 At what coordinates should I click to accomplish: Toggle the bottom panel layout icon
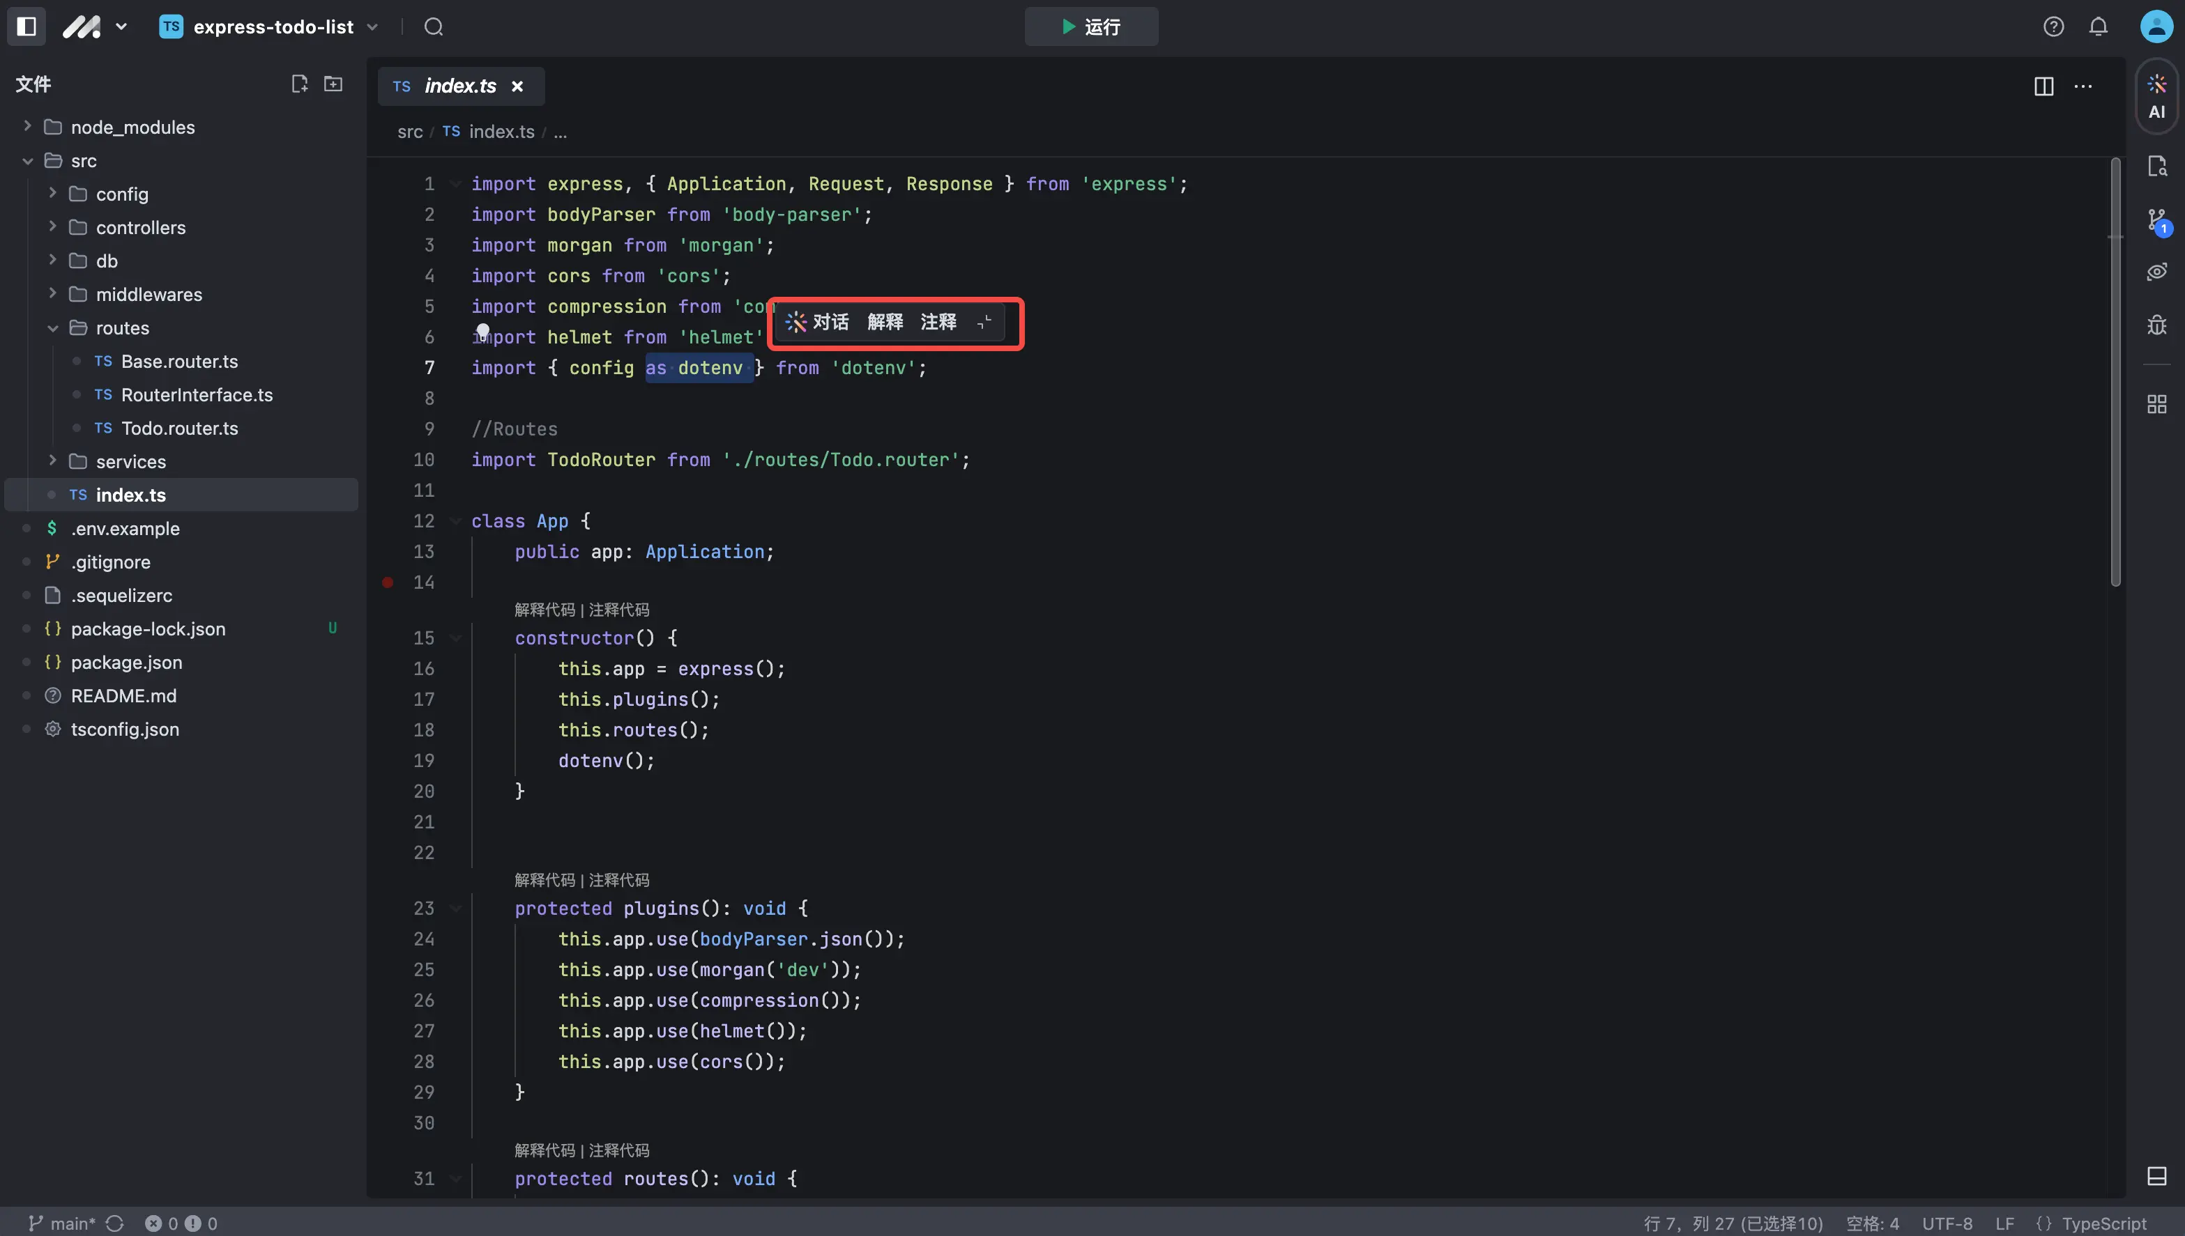coord(2157,1175)
